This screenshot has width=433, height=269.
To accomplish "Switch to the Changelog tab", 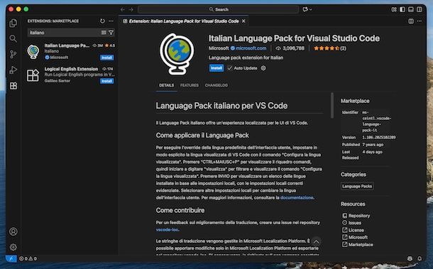I will pos(217,85).
